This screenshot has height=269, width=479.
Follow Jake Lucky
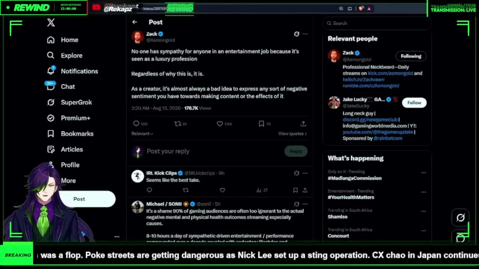(414, 103)
